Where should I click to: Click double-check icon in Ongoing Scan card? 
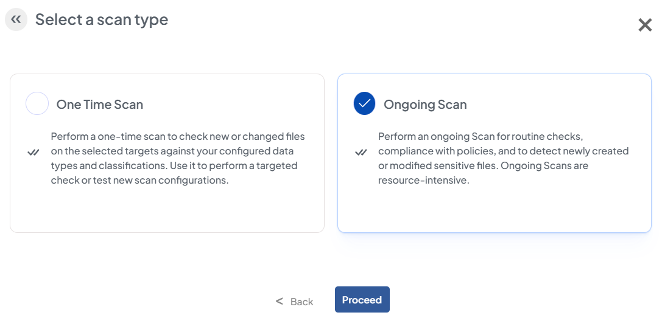pos(361,152)
